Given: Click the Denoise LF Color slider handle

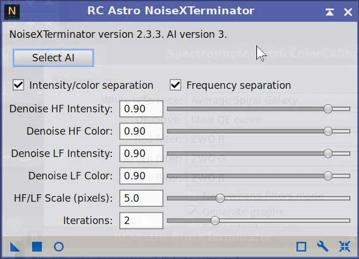Looking at the screenshot, I should click(x=328, y=176).
